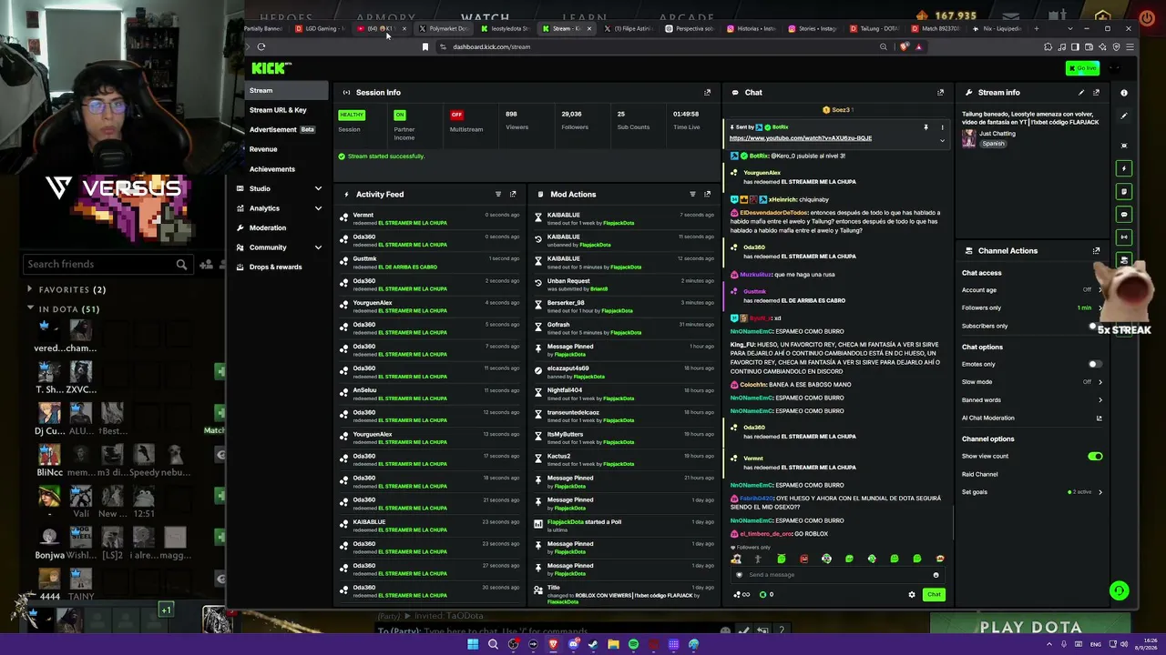The height and width of the screenshot is (655, 1166).
Task: Expand the pinned message chevron
Action: [942, 140]
